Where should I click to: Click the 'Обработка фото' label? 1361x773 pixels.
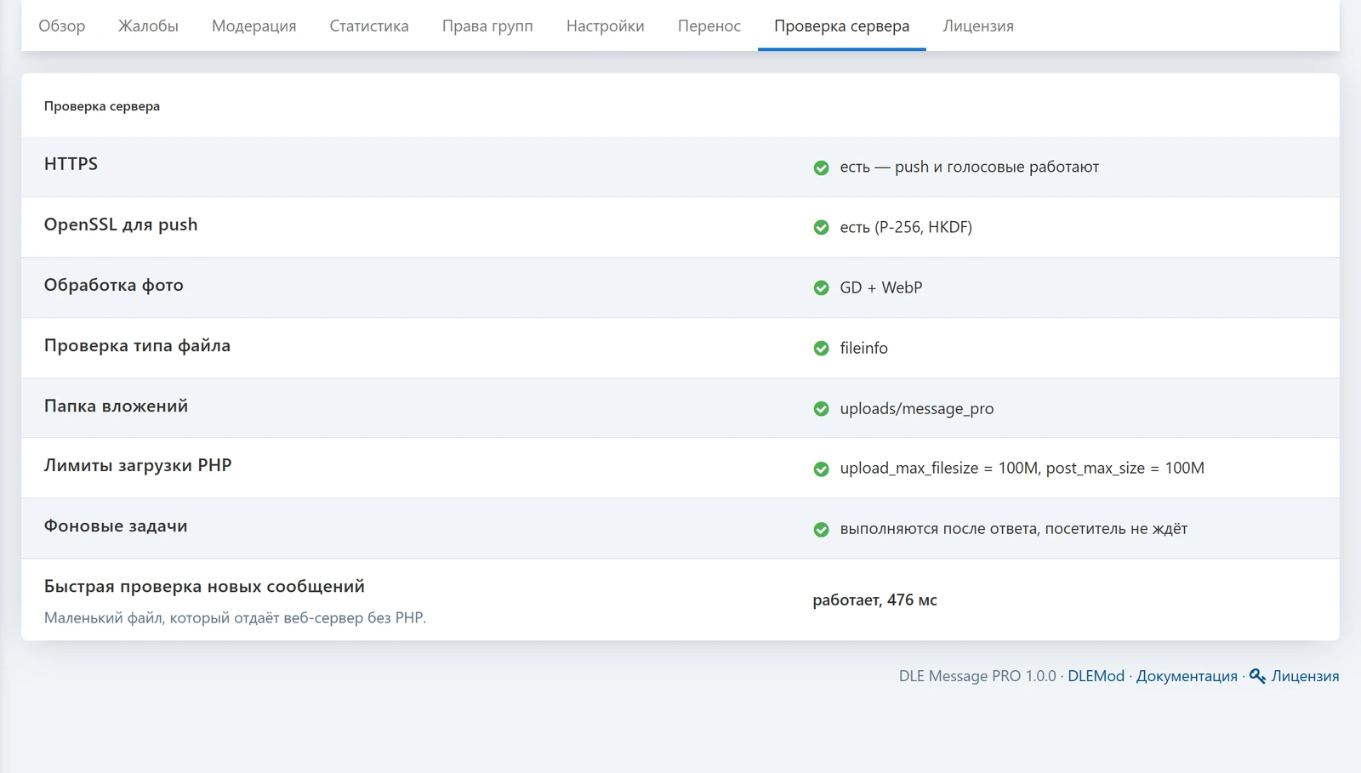point(114,285)
